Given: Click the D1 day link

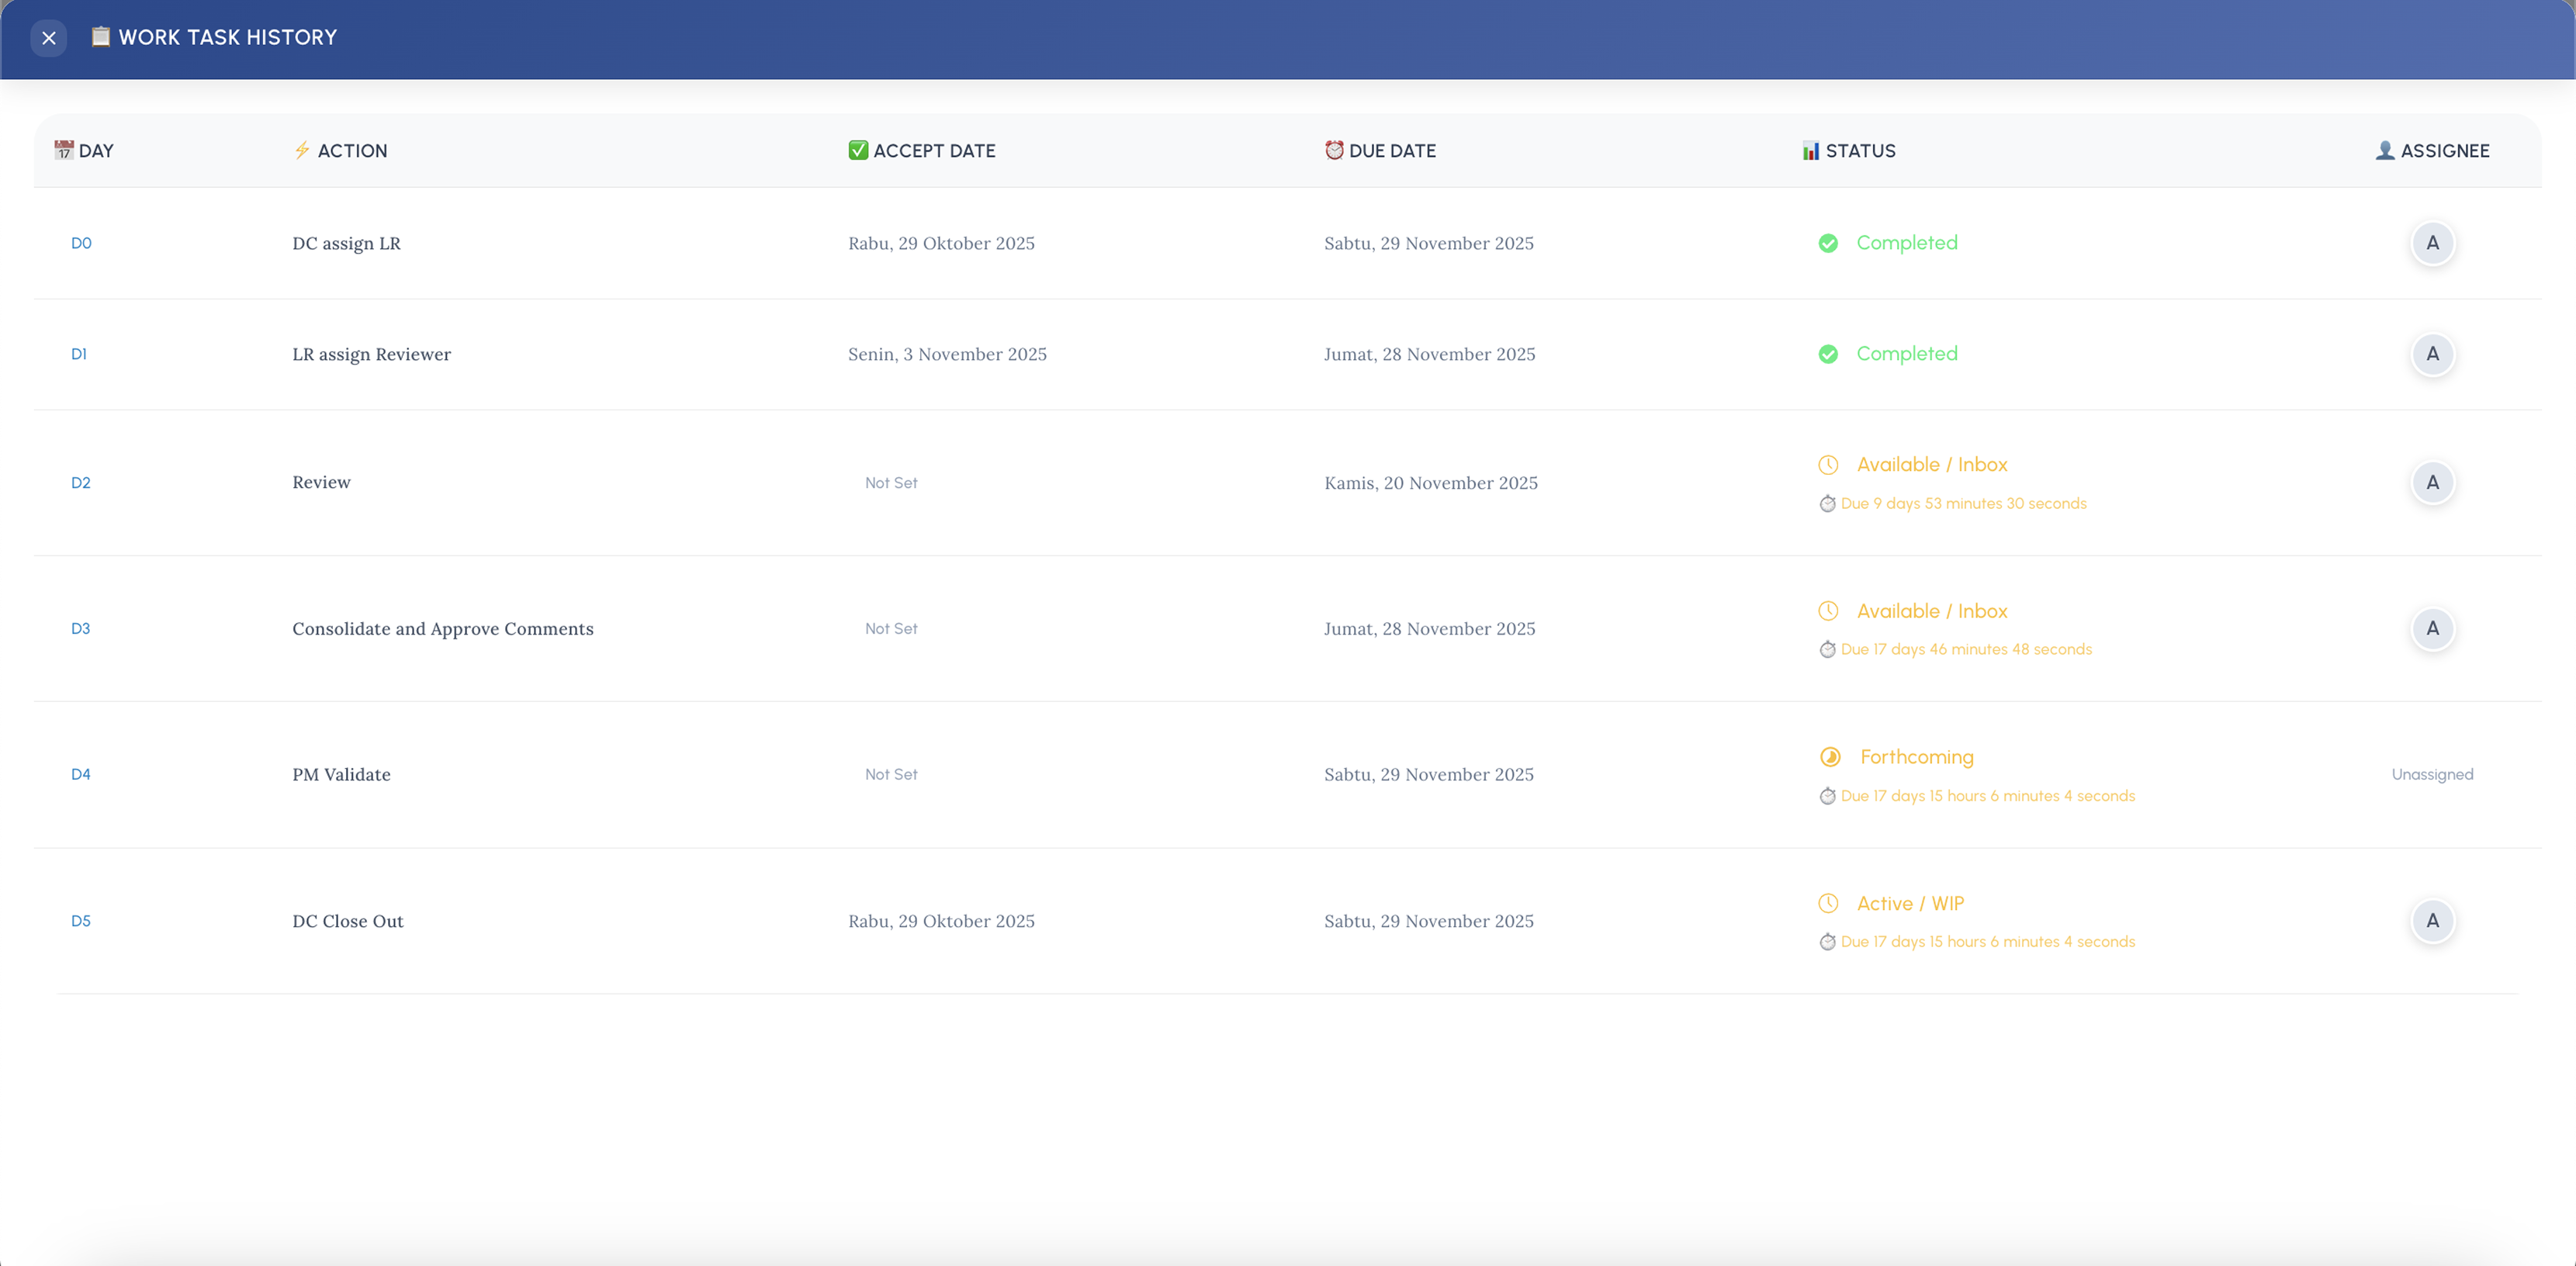Looking at the screenshot, I should 79,354.
